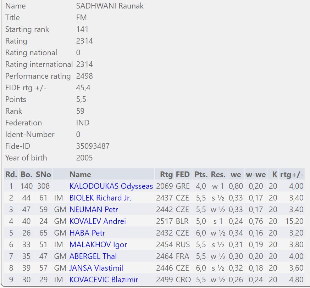Click the 15,20 rating change cell
Viewport: 310px width, 288px height.
coord(294,221)
